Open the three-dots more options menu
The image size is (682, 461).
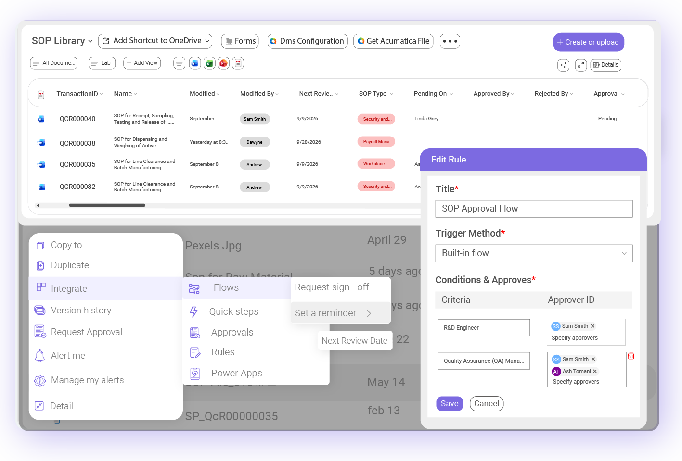coord(450,41)
